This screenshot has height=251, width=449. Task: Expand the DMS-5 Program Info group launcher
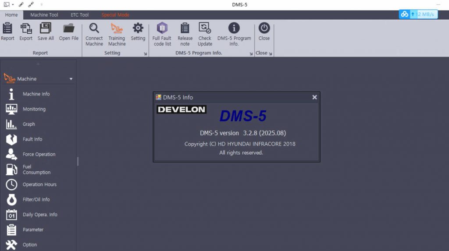point(251,54)
